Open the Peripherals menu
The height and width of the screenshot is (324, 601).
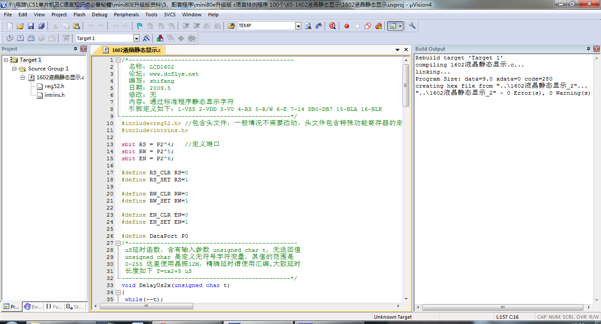[x=126, y=15]
